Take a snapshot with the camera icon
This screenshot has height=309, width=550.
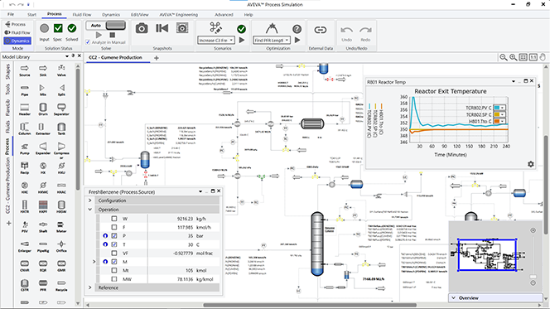click(x=142, y=28)
